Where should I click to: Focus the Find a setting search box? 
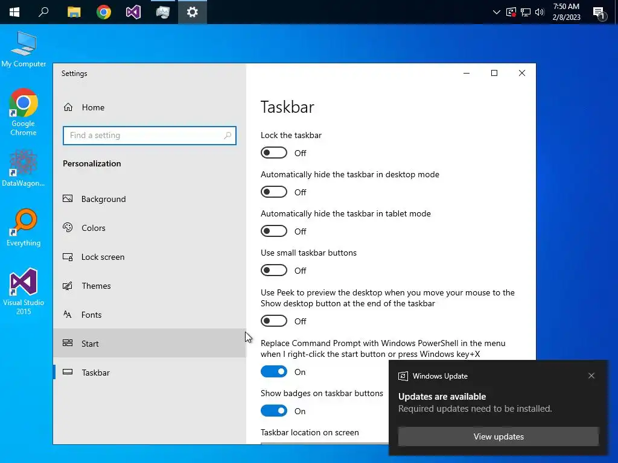click(x=150, y=136)
